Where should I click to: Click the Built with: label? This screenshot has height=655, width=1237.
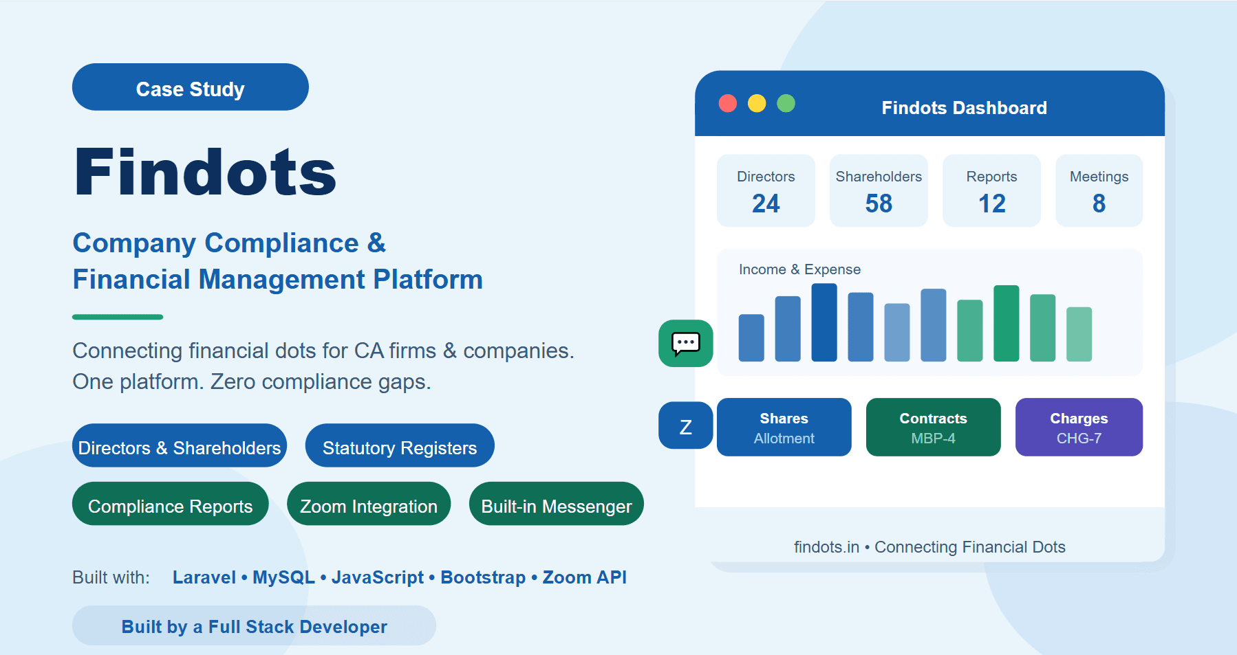(x=111, y=577)
